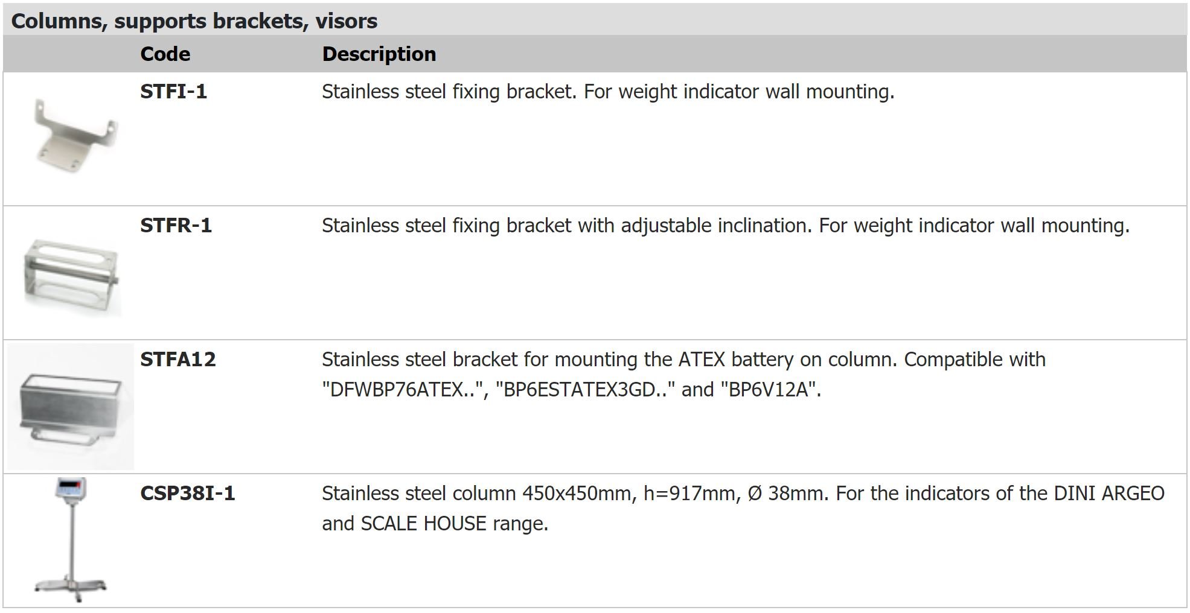Click the DINI ARGEO indicators text

(1108, 494)
